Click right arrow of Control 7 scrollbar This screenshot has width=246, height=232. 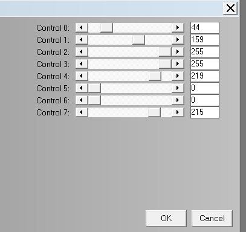point(178,112)
